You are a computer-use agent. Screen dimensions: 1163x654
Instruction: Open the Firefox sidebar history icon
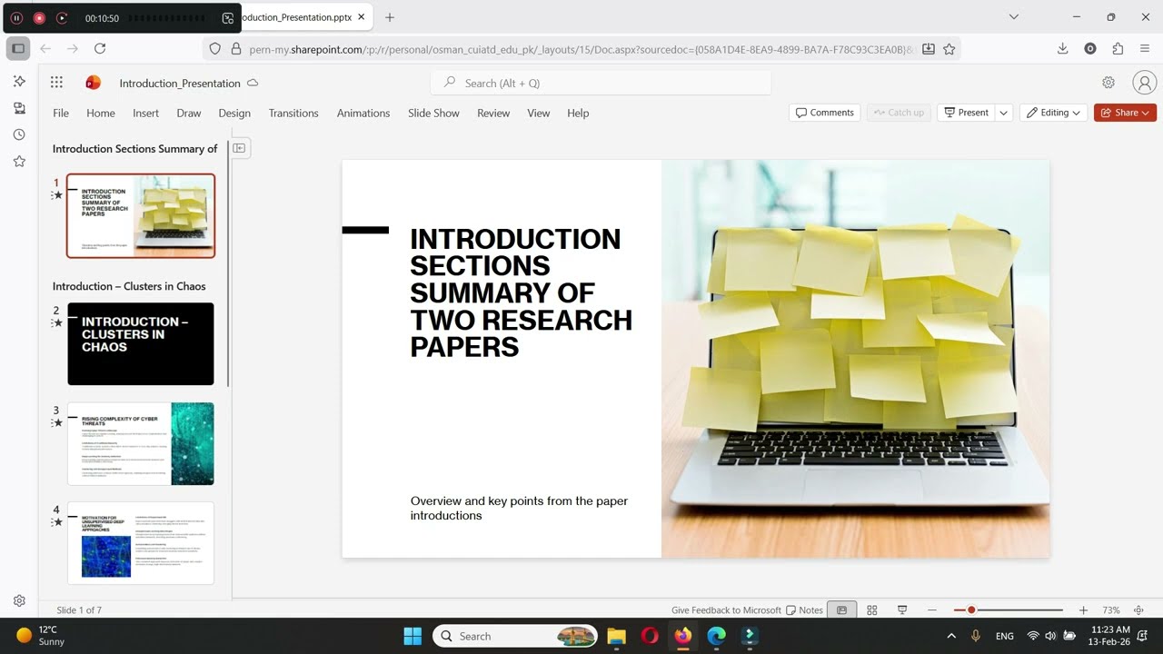click(x=19, y=134)
